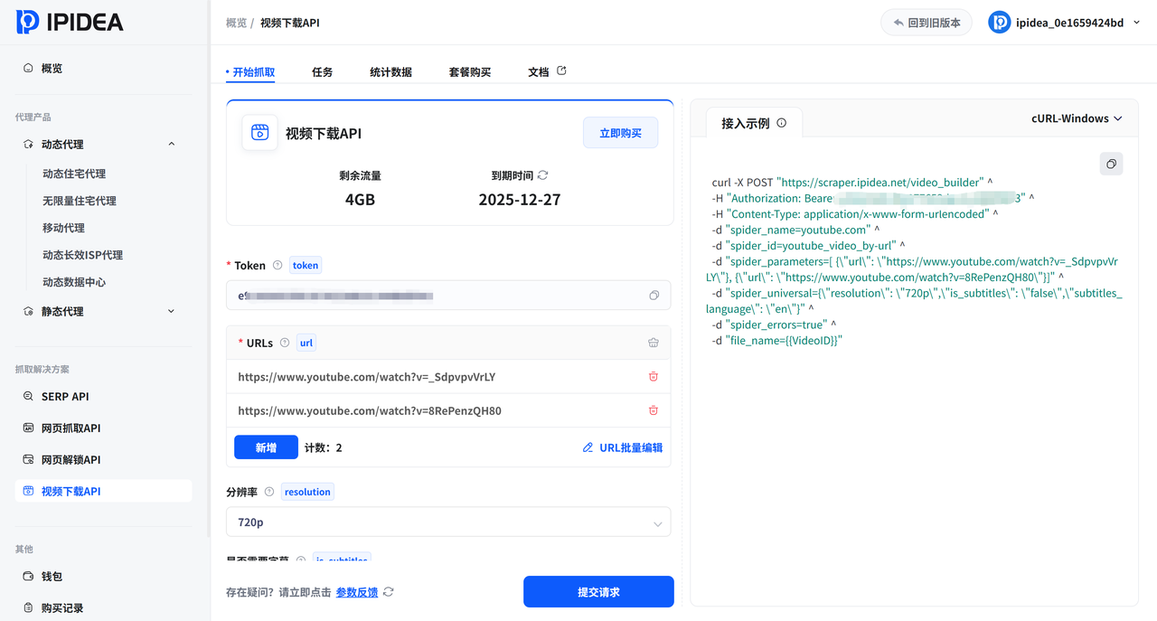Click the SERP API search icon

point(28,396)
